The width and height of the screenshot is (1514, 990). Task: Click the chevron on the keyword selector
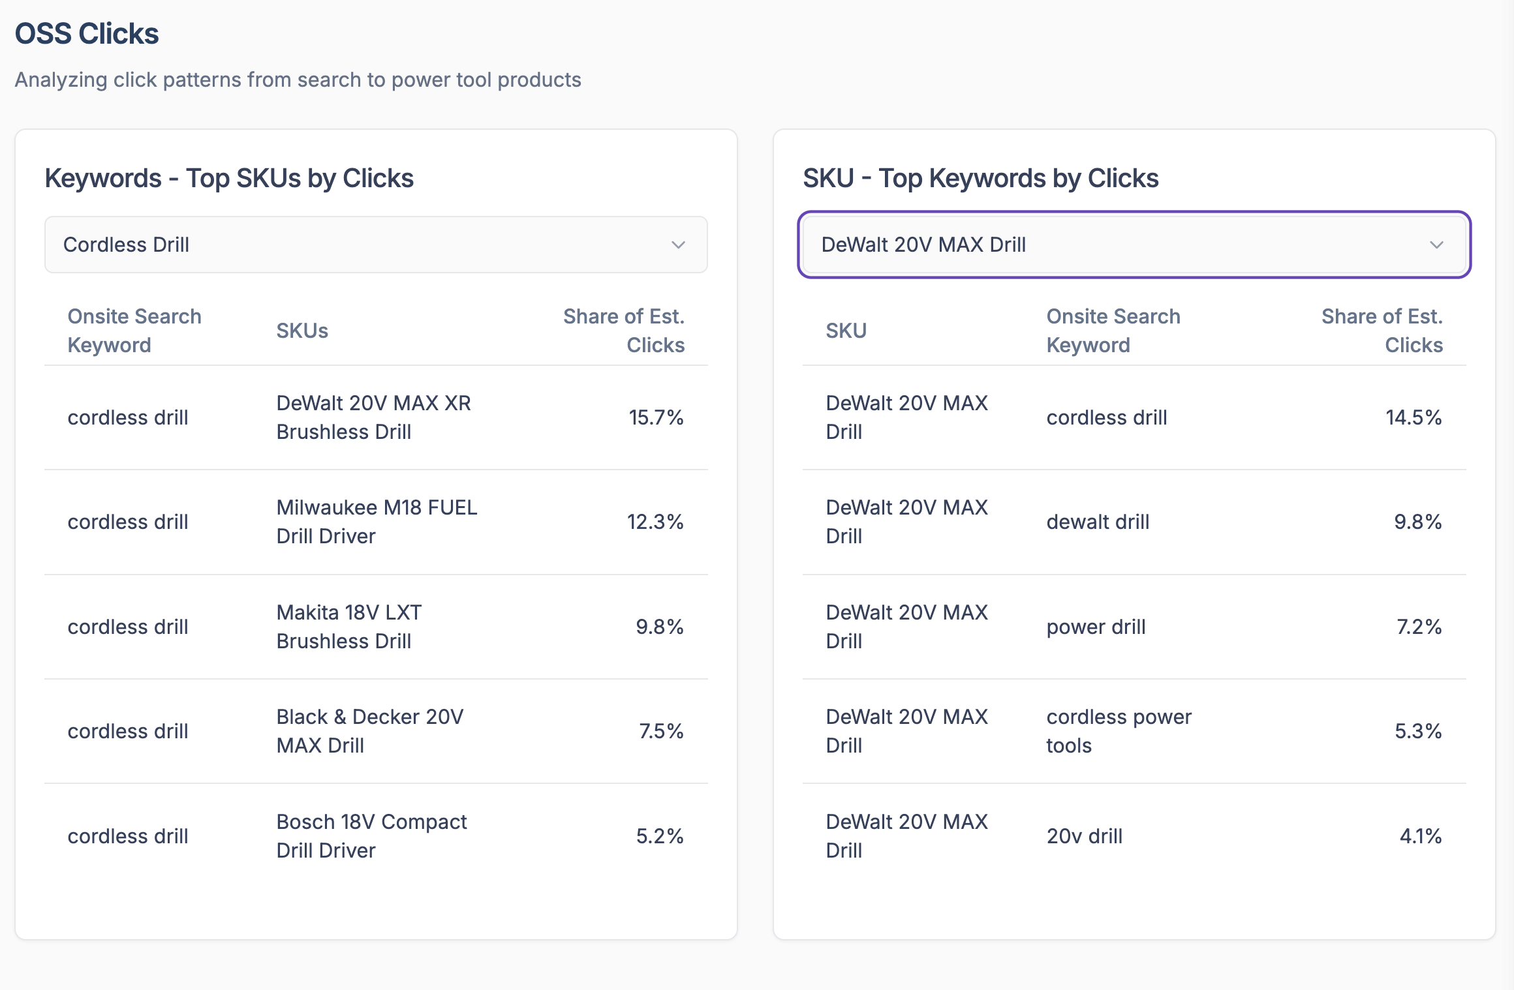679,245
